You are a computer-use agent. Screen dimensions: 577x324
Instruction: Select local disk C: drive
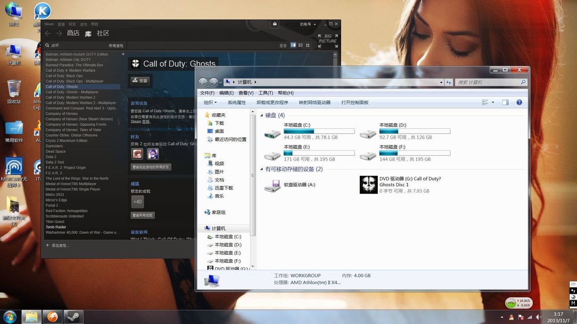point(309,131)
